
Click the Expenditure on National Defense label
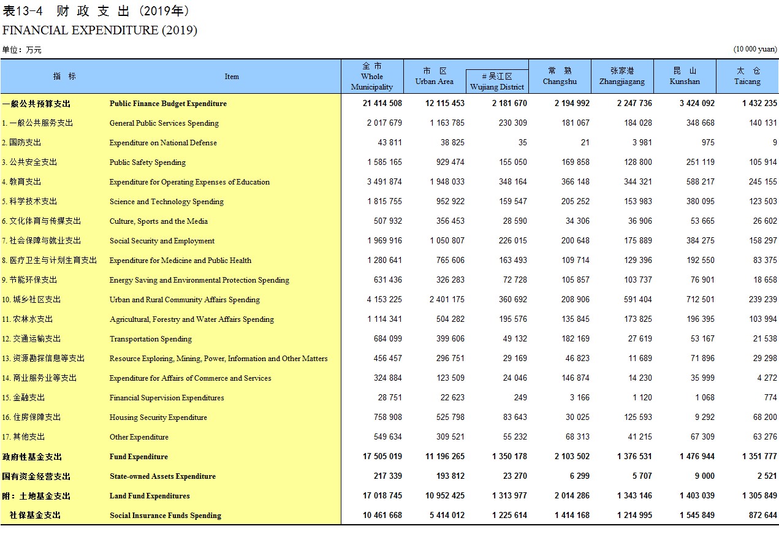click(x=163, y=143)
